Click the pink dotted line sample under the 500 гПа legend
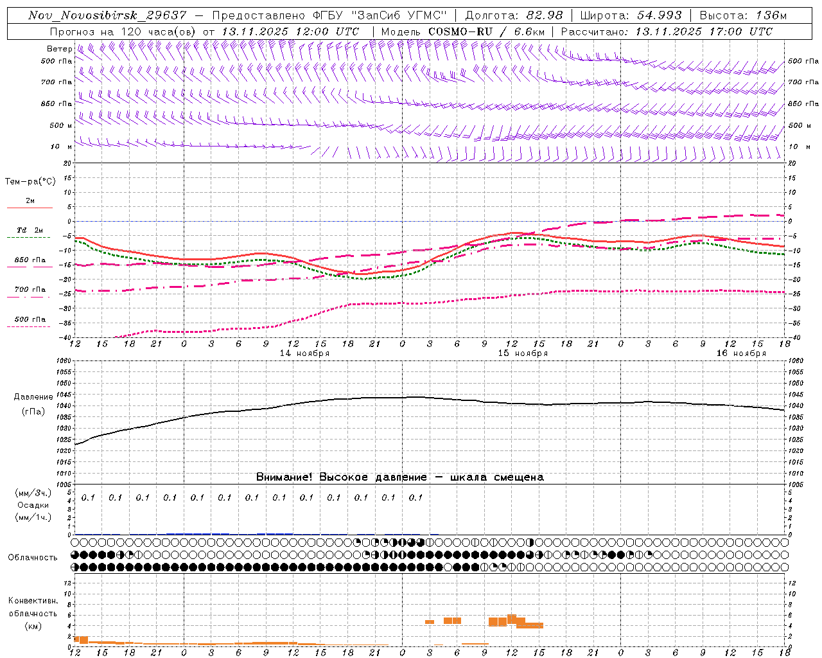The image size is (822, 658). pos(29,326)
